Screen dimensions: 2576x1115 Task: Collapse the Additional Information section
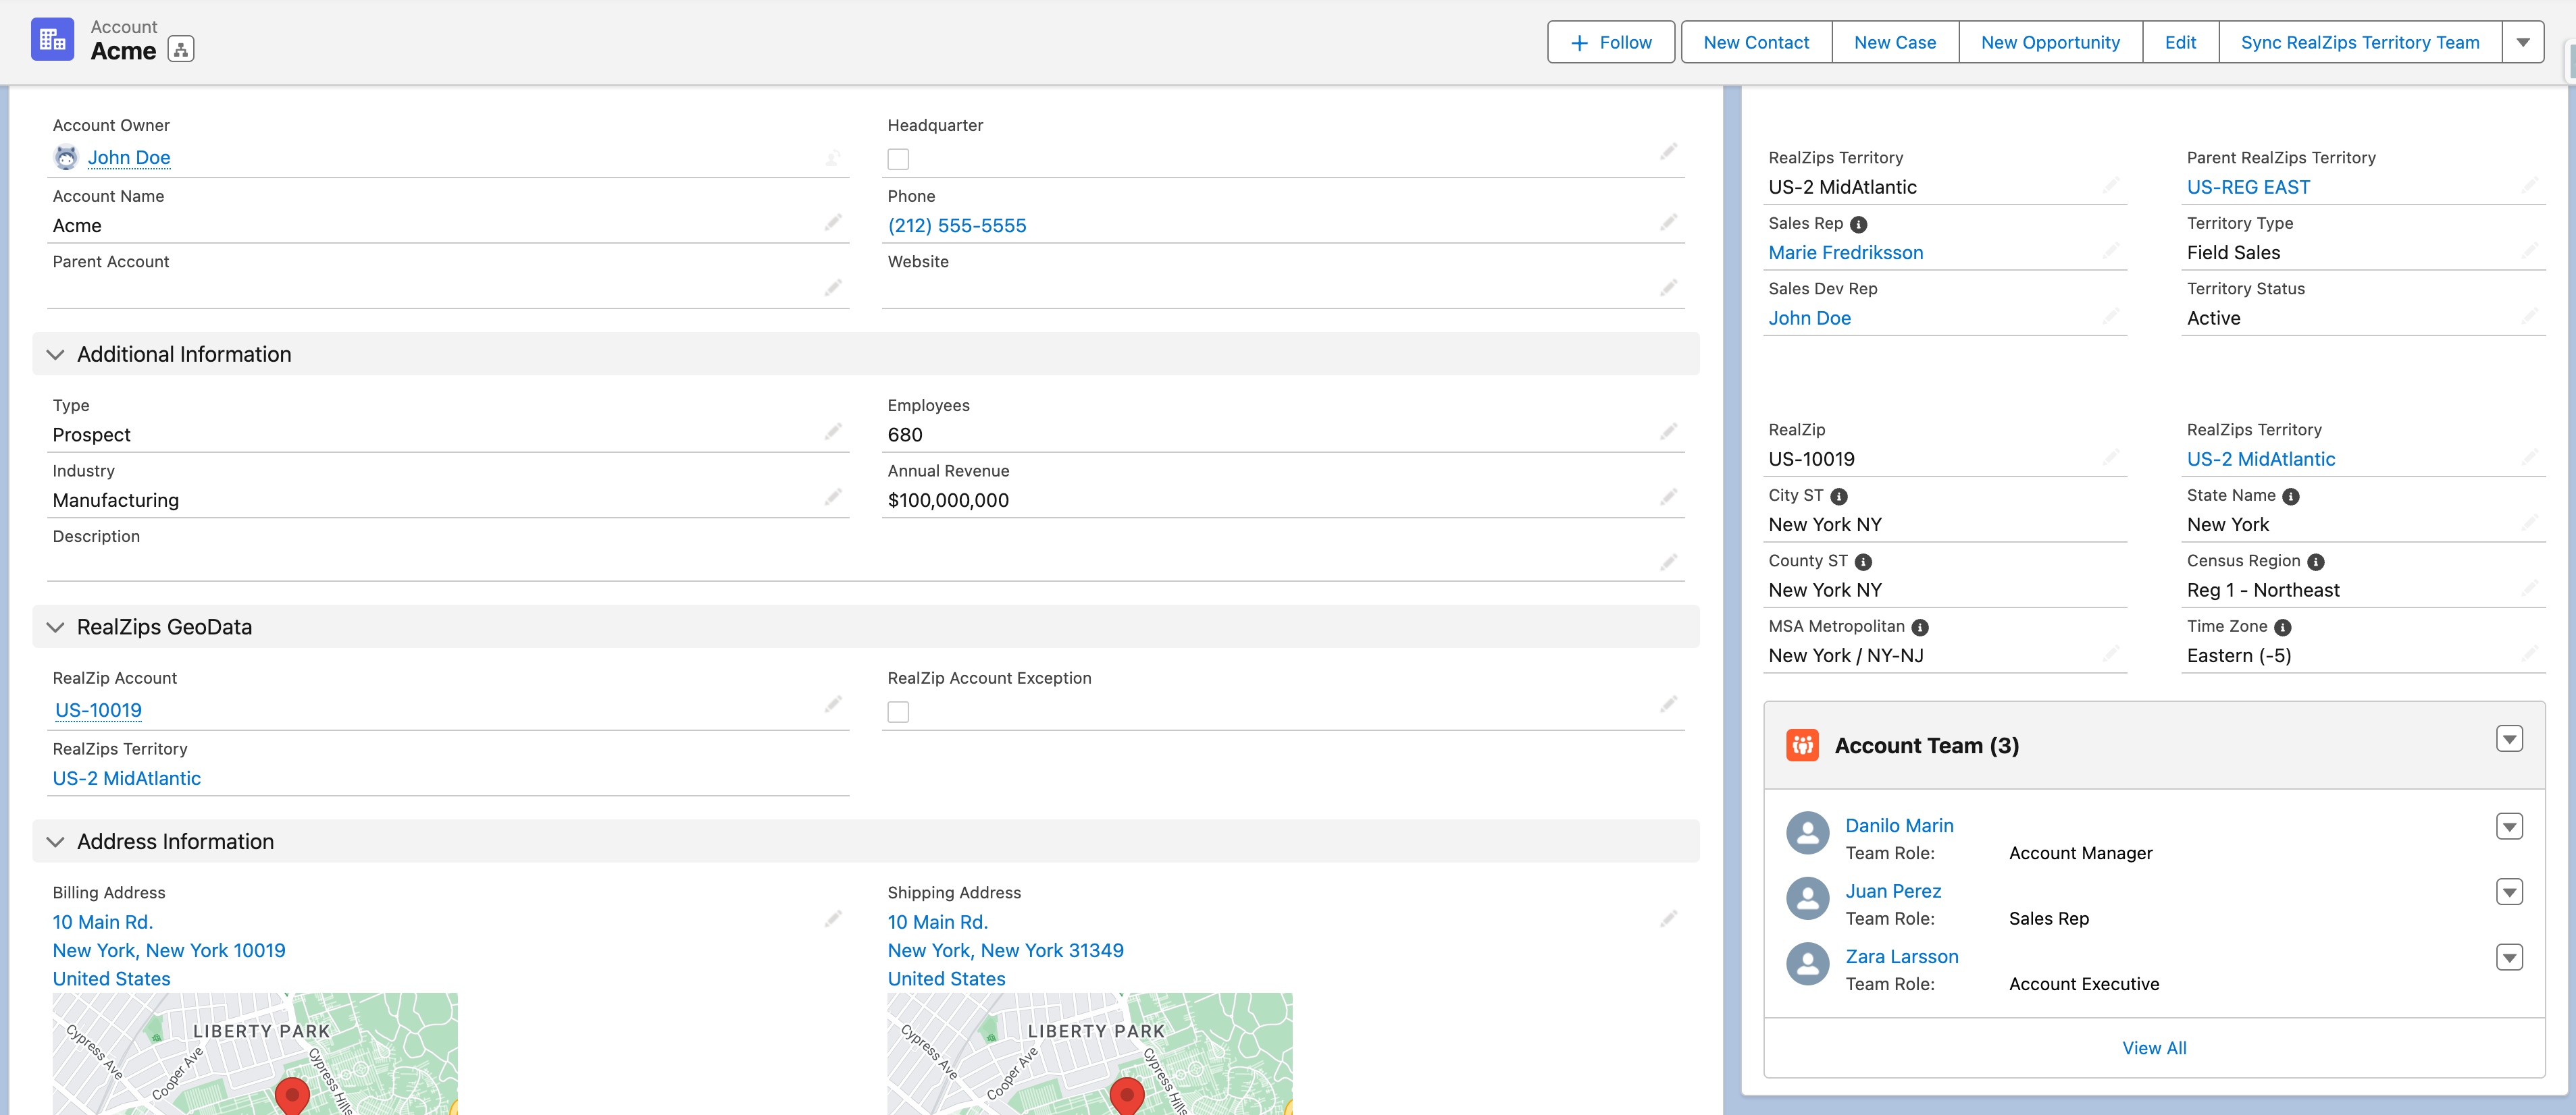click(x=56, y=355)
